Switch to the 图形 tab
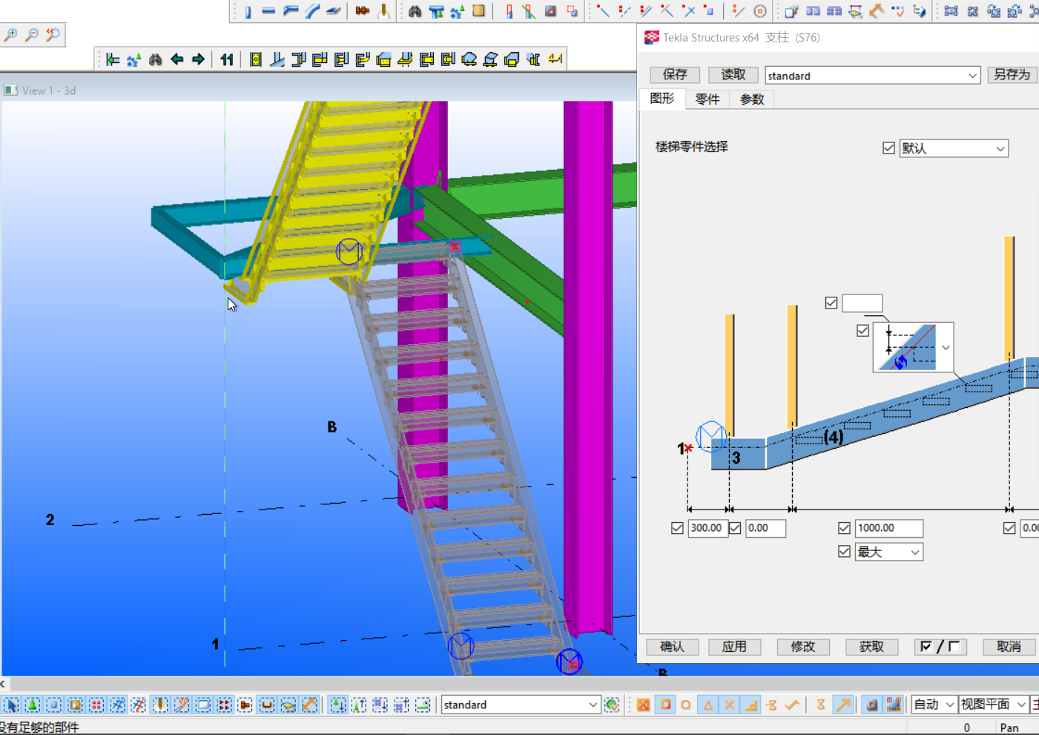This screenshot has width=1039, height=735. 662,99
